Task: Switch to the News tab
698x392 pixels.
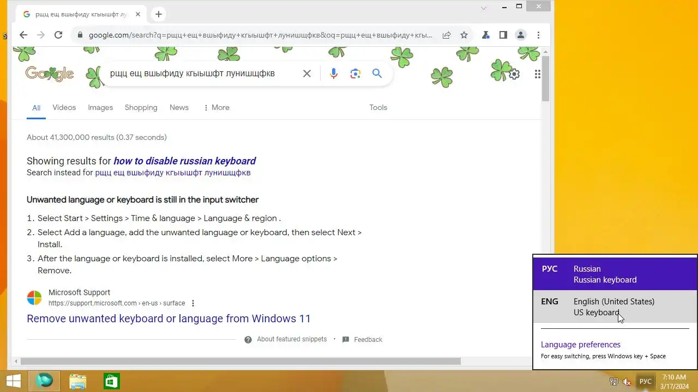Action: (x=179, y=107)
